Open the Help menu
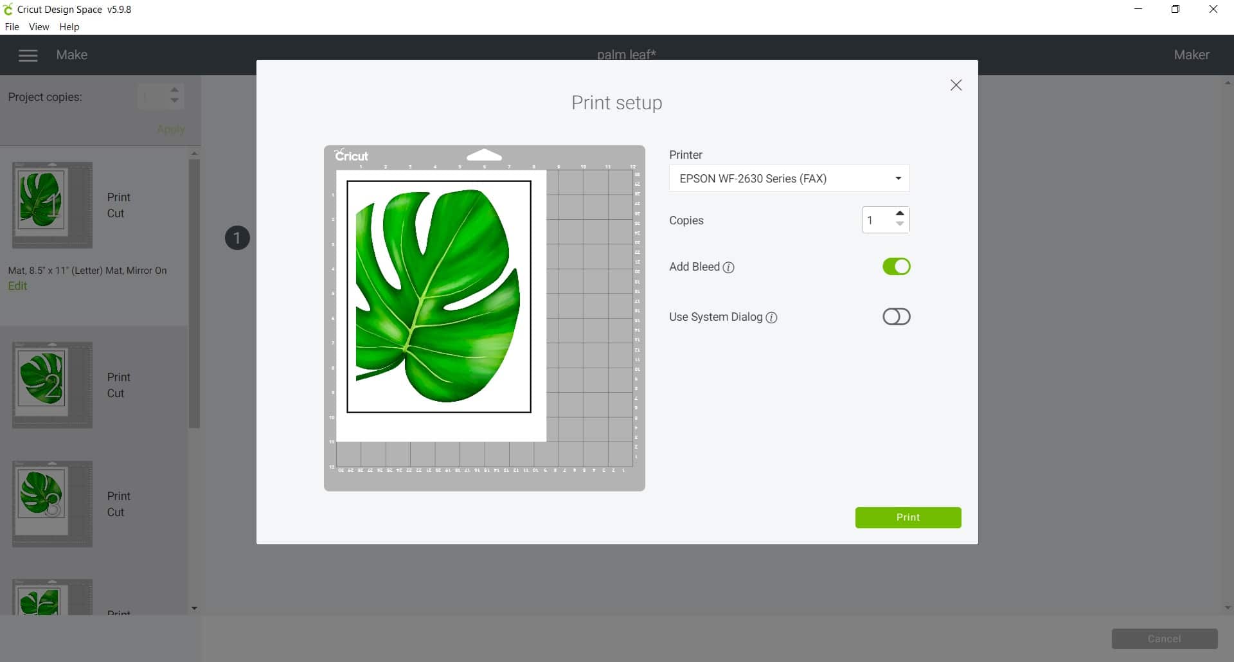 (69, 27)
